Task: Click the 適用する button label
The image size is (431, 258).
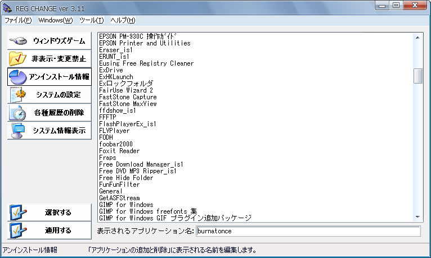Action: 58,231
